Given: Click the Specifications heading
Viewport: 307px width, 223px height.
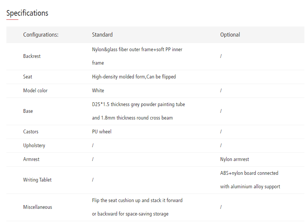Looking at the screenshot, I should [27, 13].
